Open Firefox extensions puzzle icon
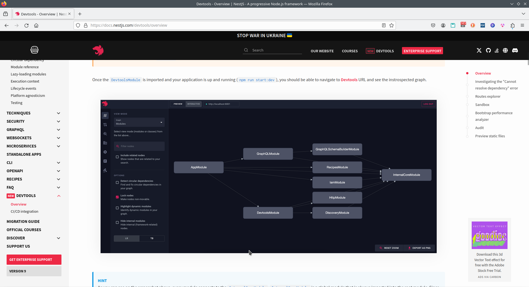529x287 pixels. (x=512, y=25)
